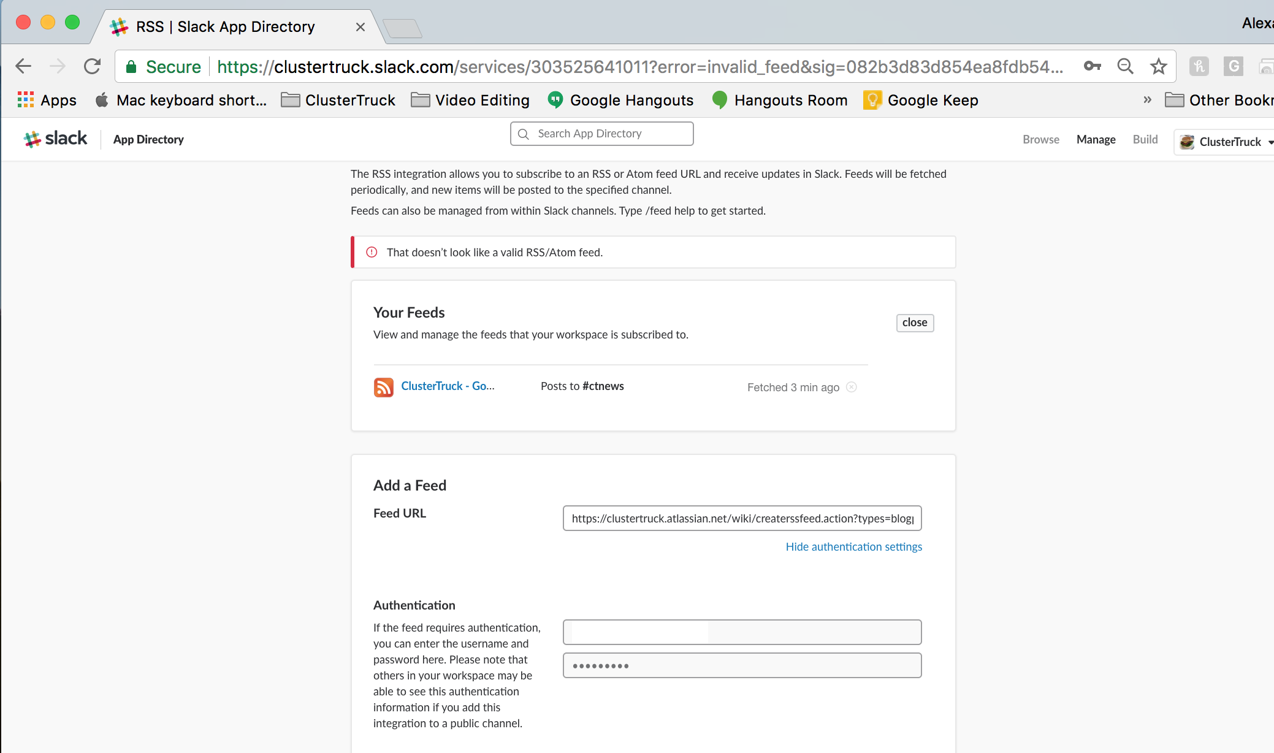Click the G extension icon in toolbar
1274x753 pixels.
pyautogui.click(x=1233, y=66)
